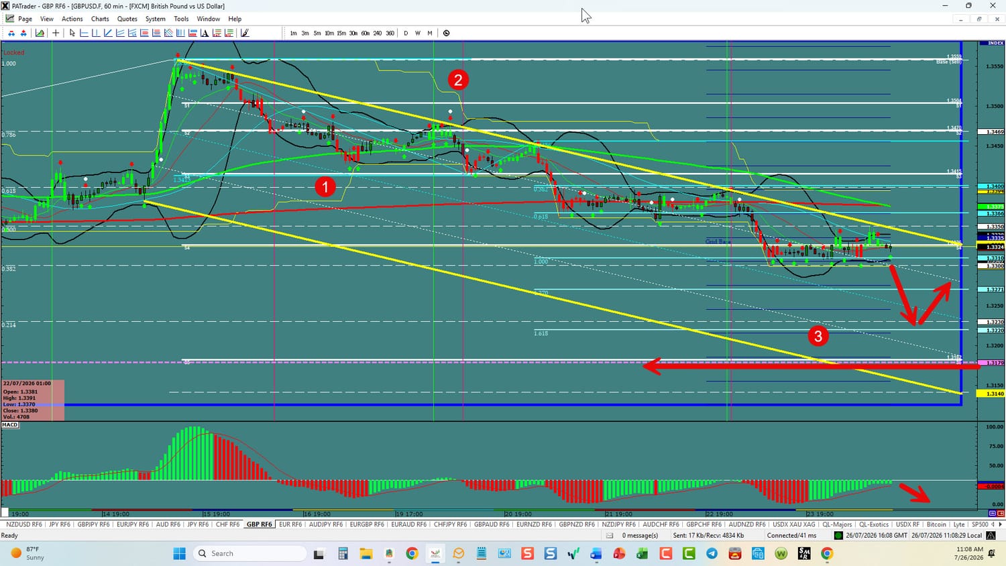Viewport: 1006px width, 566px height.
Task: Select the blue vertical bars drawing tool
Action: point(180,33)
